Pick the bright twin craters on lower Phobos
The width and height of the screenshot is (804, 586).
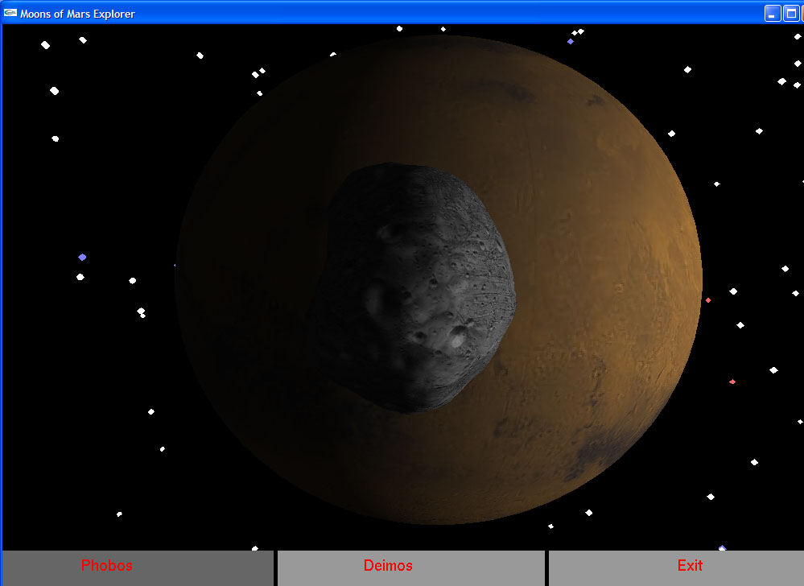pos(459,332)
